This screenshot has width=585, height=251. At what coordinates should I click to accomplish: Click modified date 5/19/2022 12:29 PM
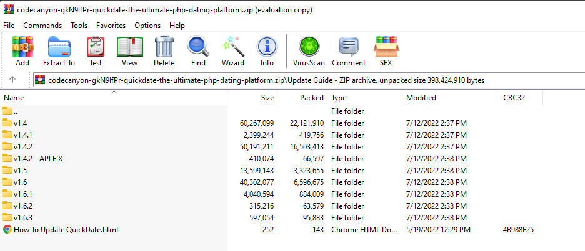tap(438, 229)
